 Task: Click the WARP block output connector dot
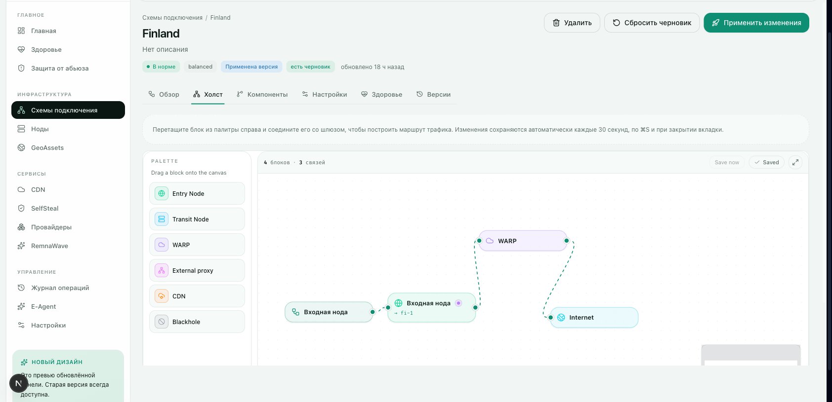[567, 241]
